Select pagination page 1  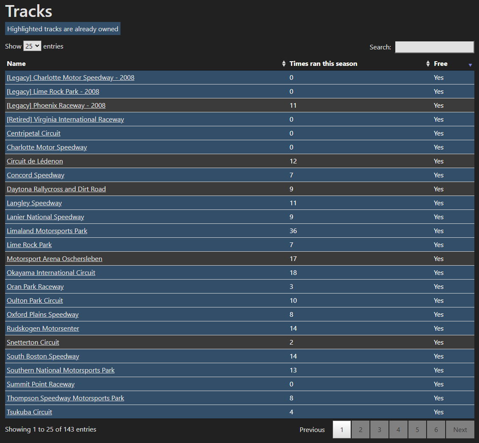[342, 429]
